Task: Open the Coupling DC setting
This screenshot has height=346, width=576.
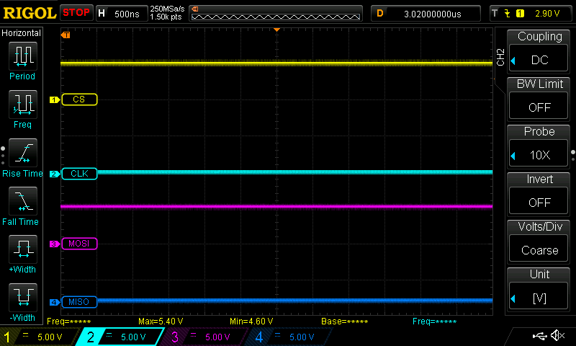Action: pos(539,59)
